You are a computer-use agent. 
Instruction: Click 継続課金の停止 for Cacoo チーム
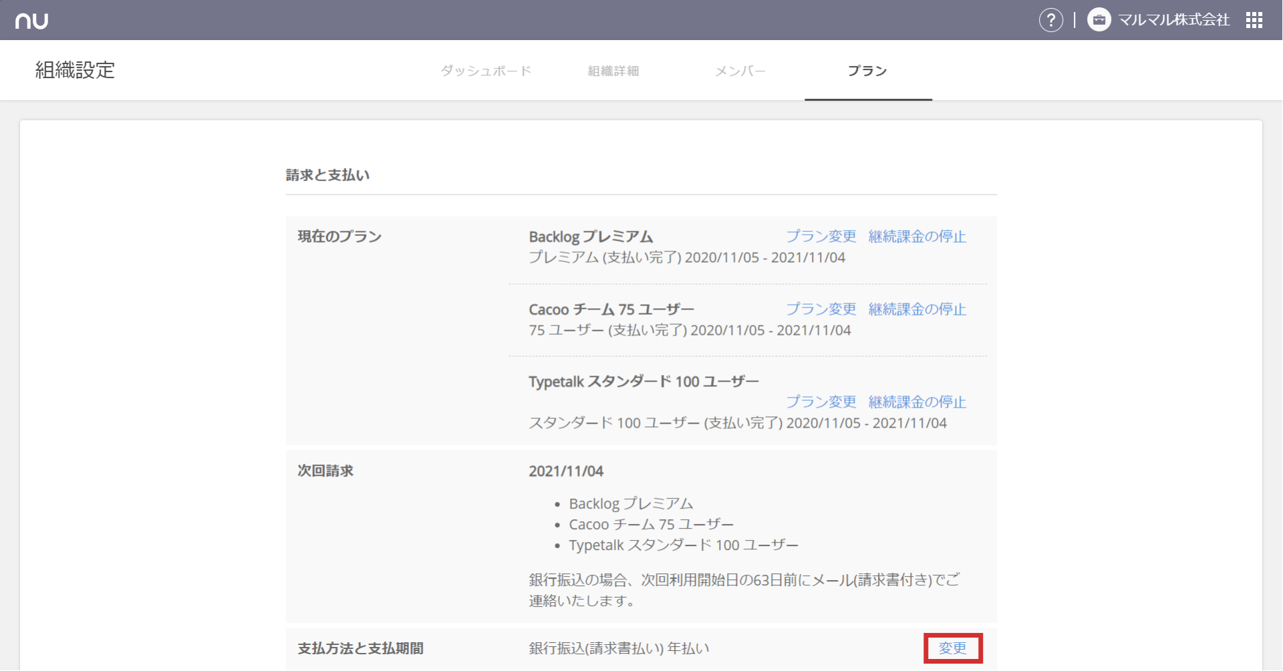pyautogui.click(x=917, y=309)
